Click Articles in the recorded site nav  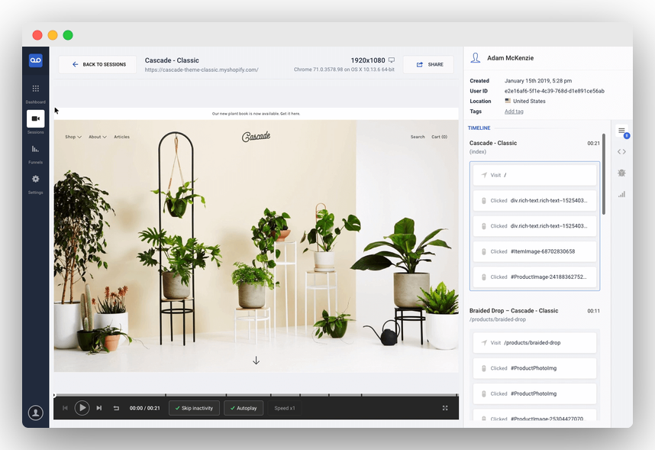(121, 137)
